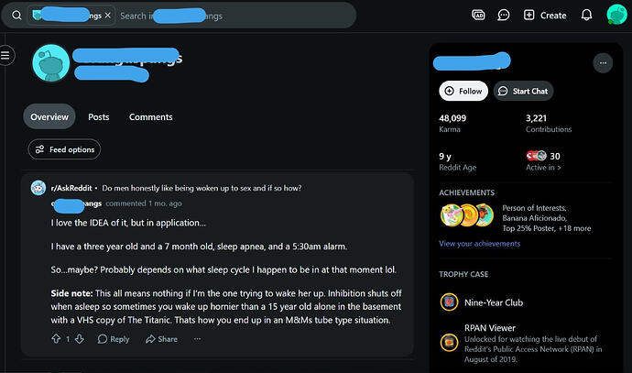
Task: Switch to the Comments tab
Action: click(151, 117)
